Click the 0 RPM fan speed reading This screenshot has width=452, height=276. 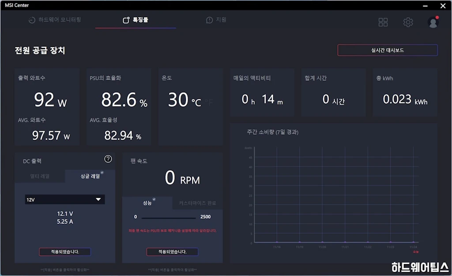click(x=182, y=178)
